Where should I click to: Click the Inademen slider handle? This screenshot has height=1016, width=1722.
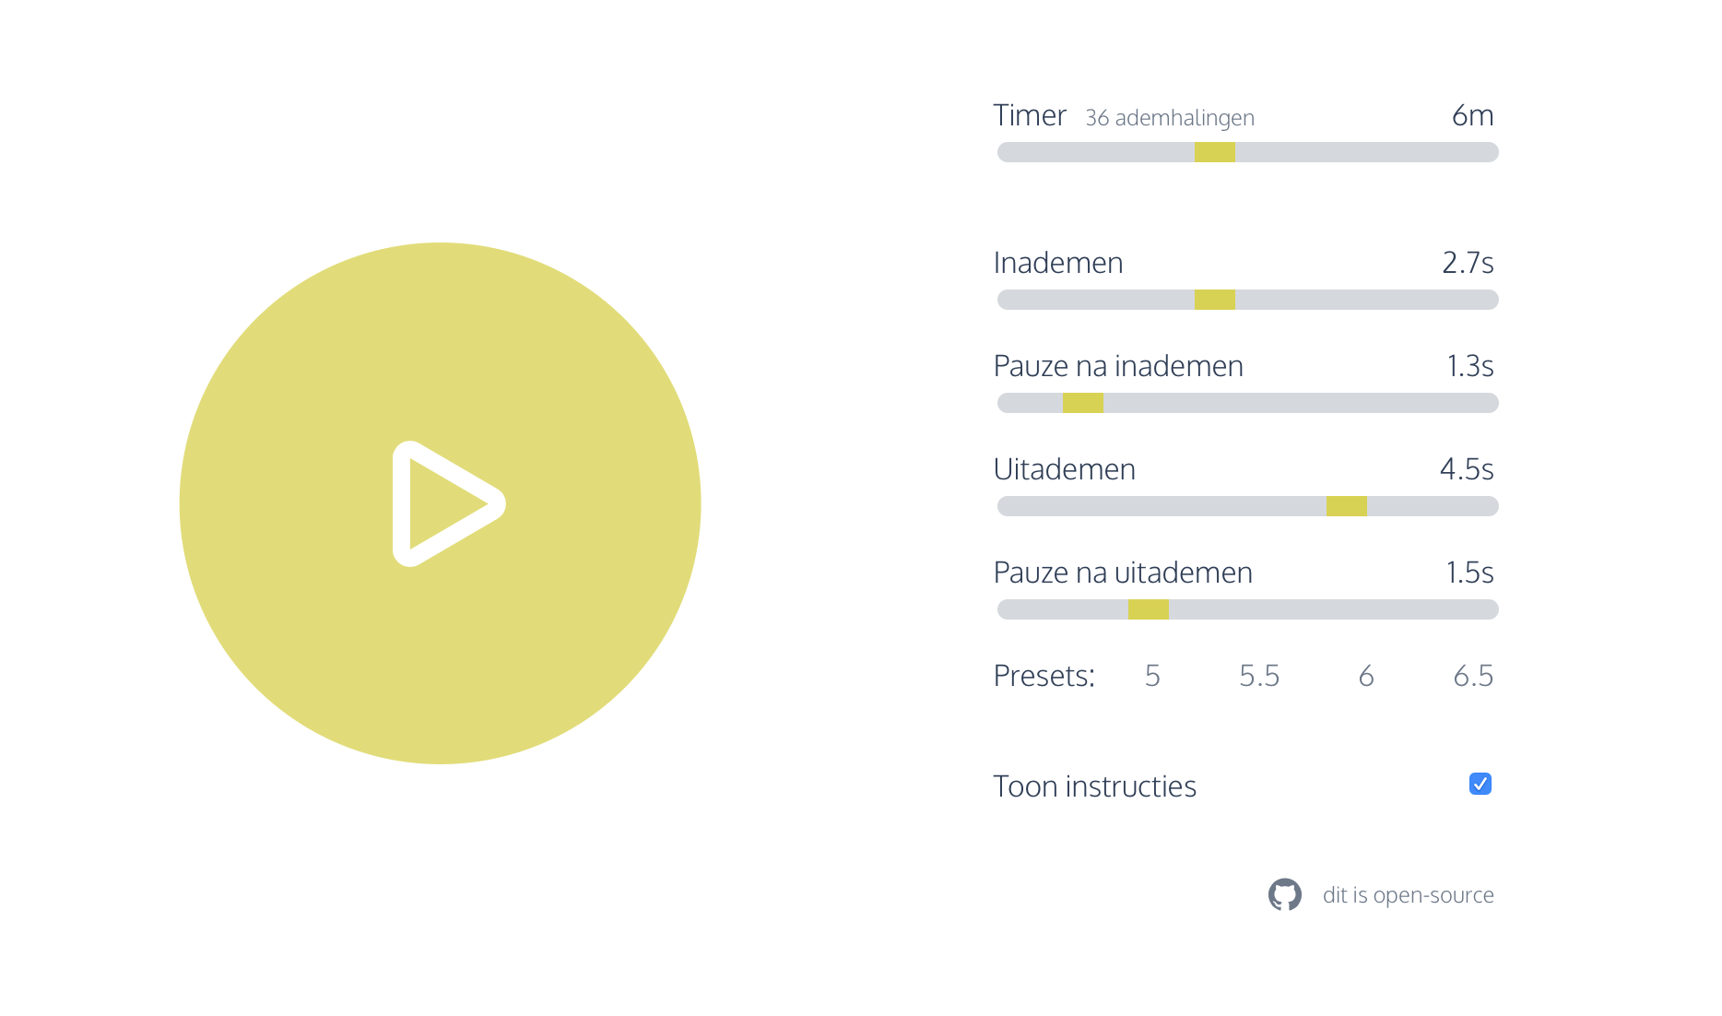(1214, 300)
